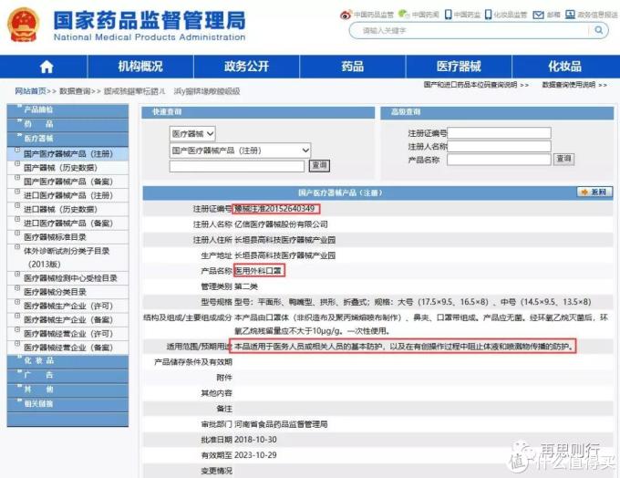Collapse the 医疗器械 sidebar section
The height and width of the screenshot is (478, 620).
pyautogui.click(x=67, y=139)
